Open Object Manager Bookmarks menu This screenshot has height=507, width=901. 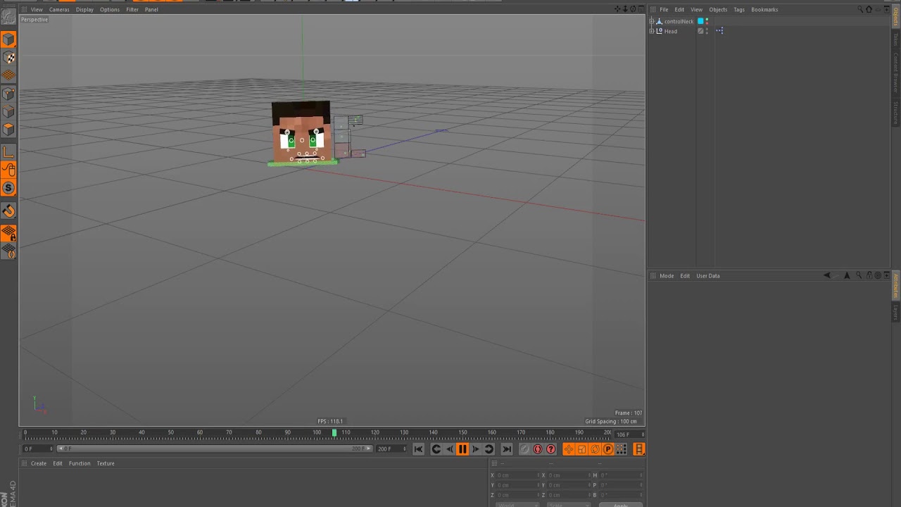pyautogui.click(x=764, y=9)
